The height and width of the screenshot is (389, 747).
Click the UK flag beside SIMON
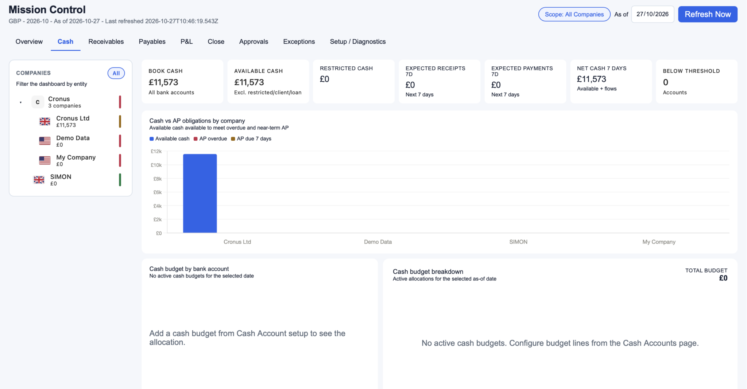[39, 180]
